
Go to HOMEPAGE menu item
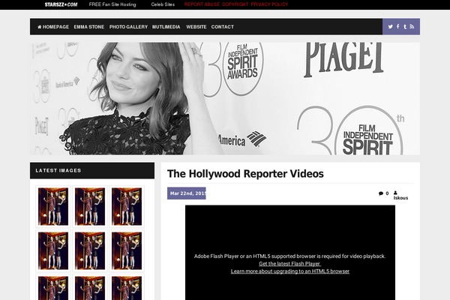(53, 27)
